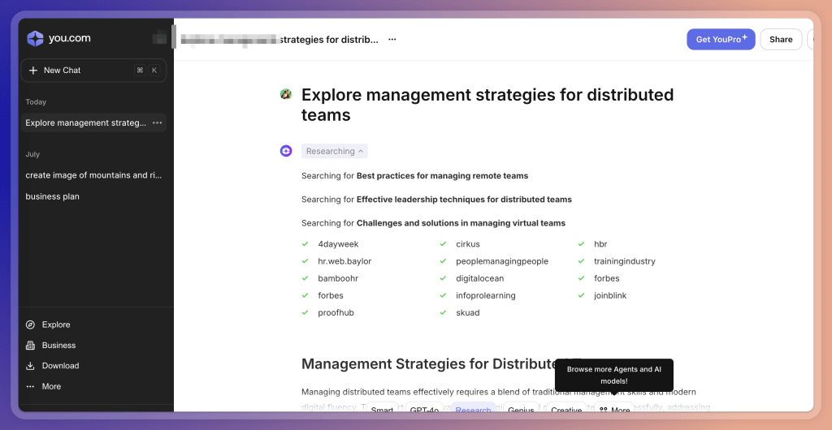
Task: Select the Research mode tab
Action: (473, 410)
